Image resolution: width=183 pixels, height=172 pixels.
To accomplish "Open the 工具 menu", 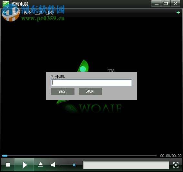I will point(39,13).
